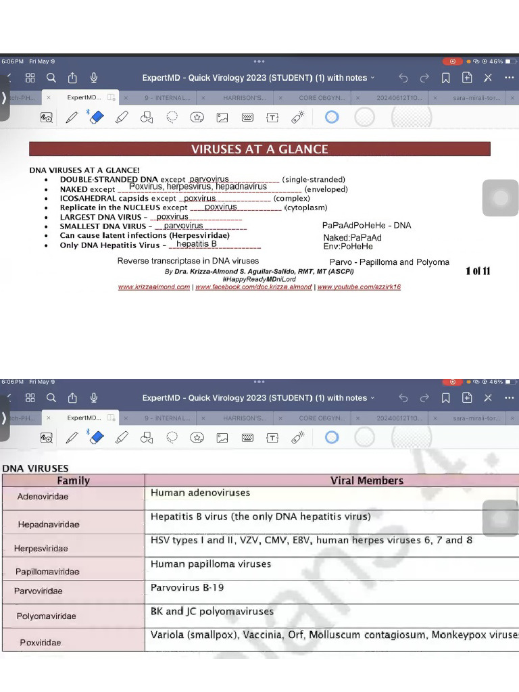Select the Hepadnaviridae family cell in the table
The width and height of the screenshot is (519, 692).
click(74, 522)
